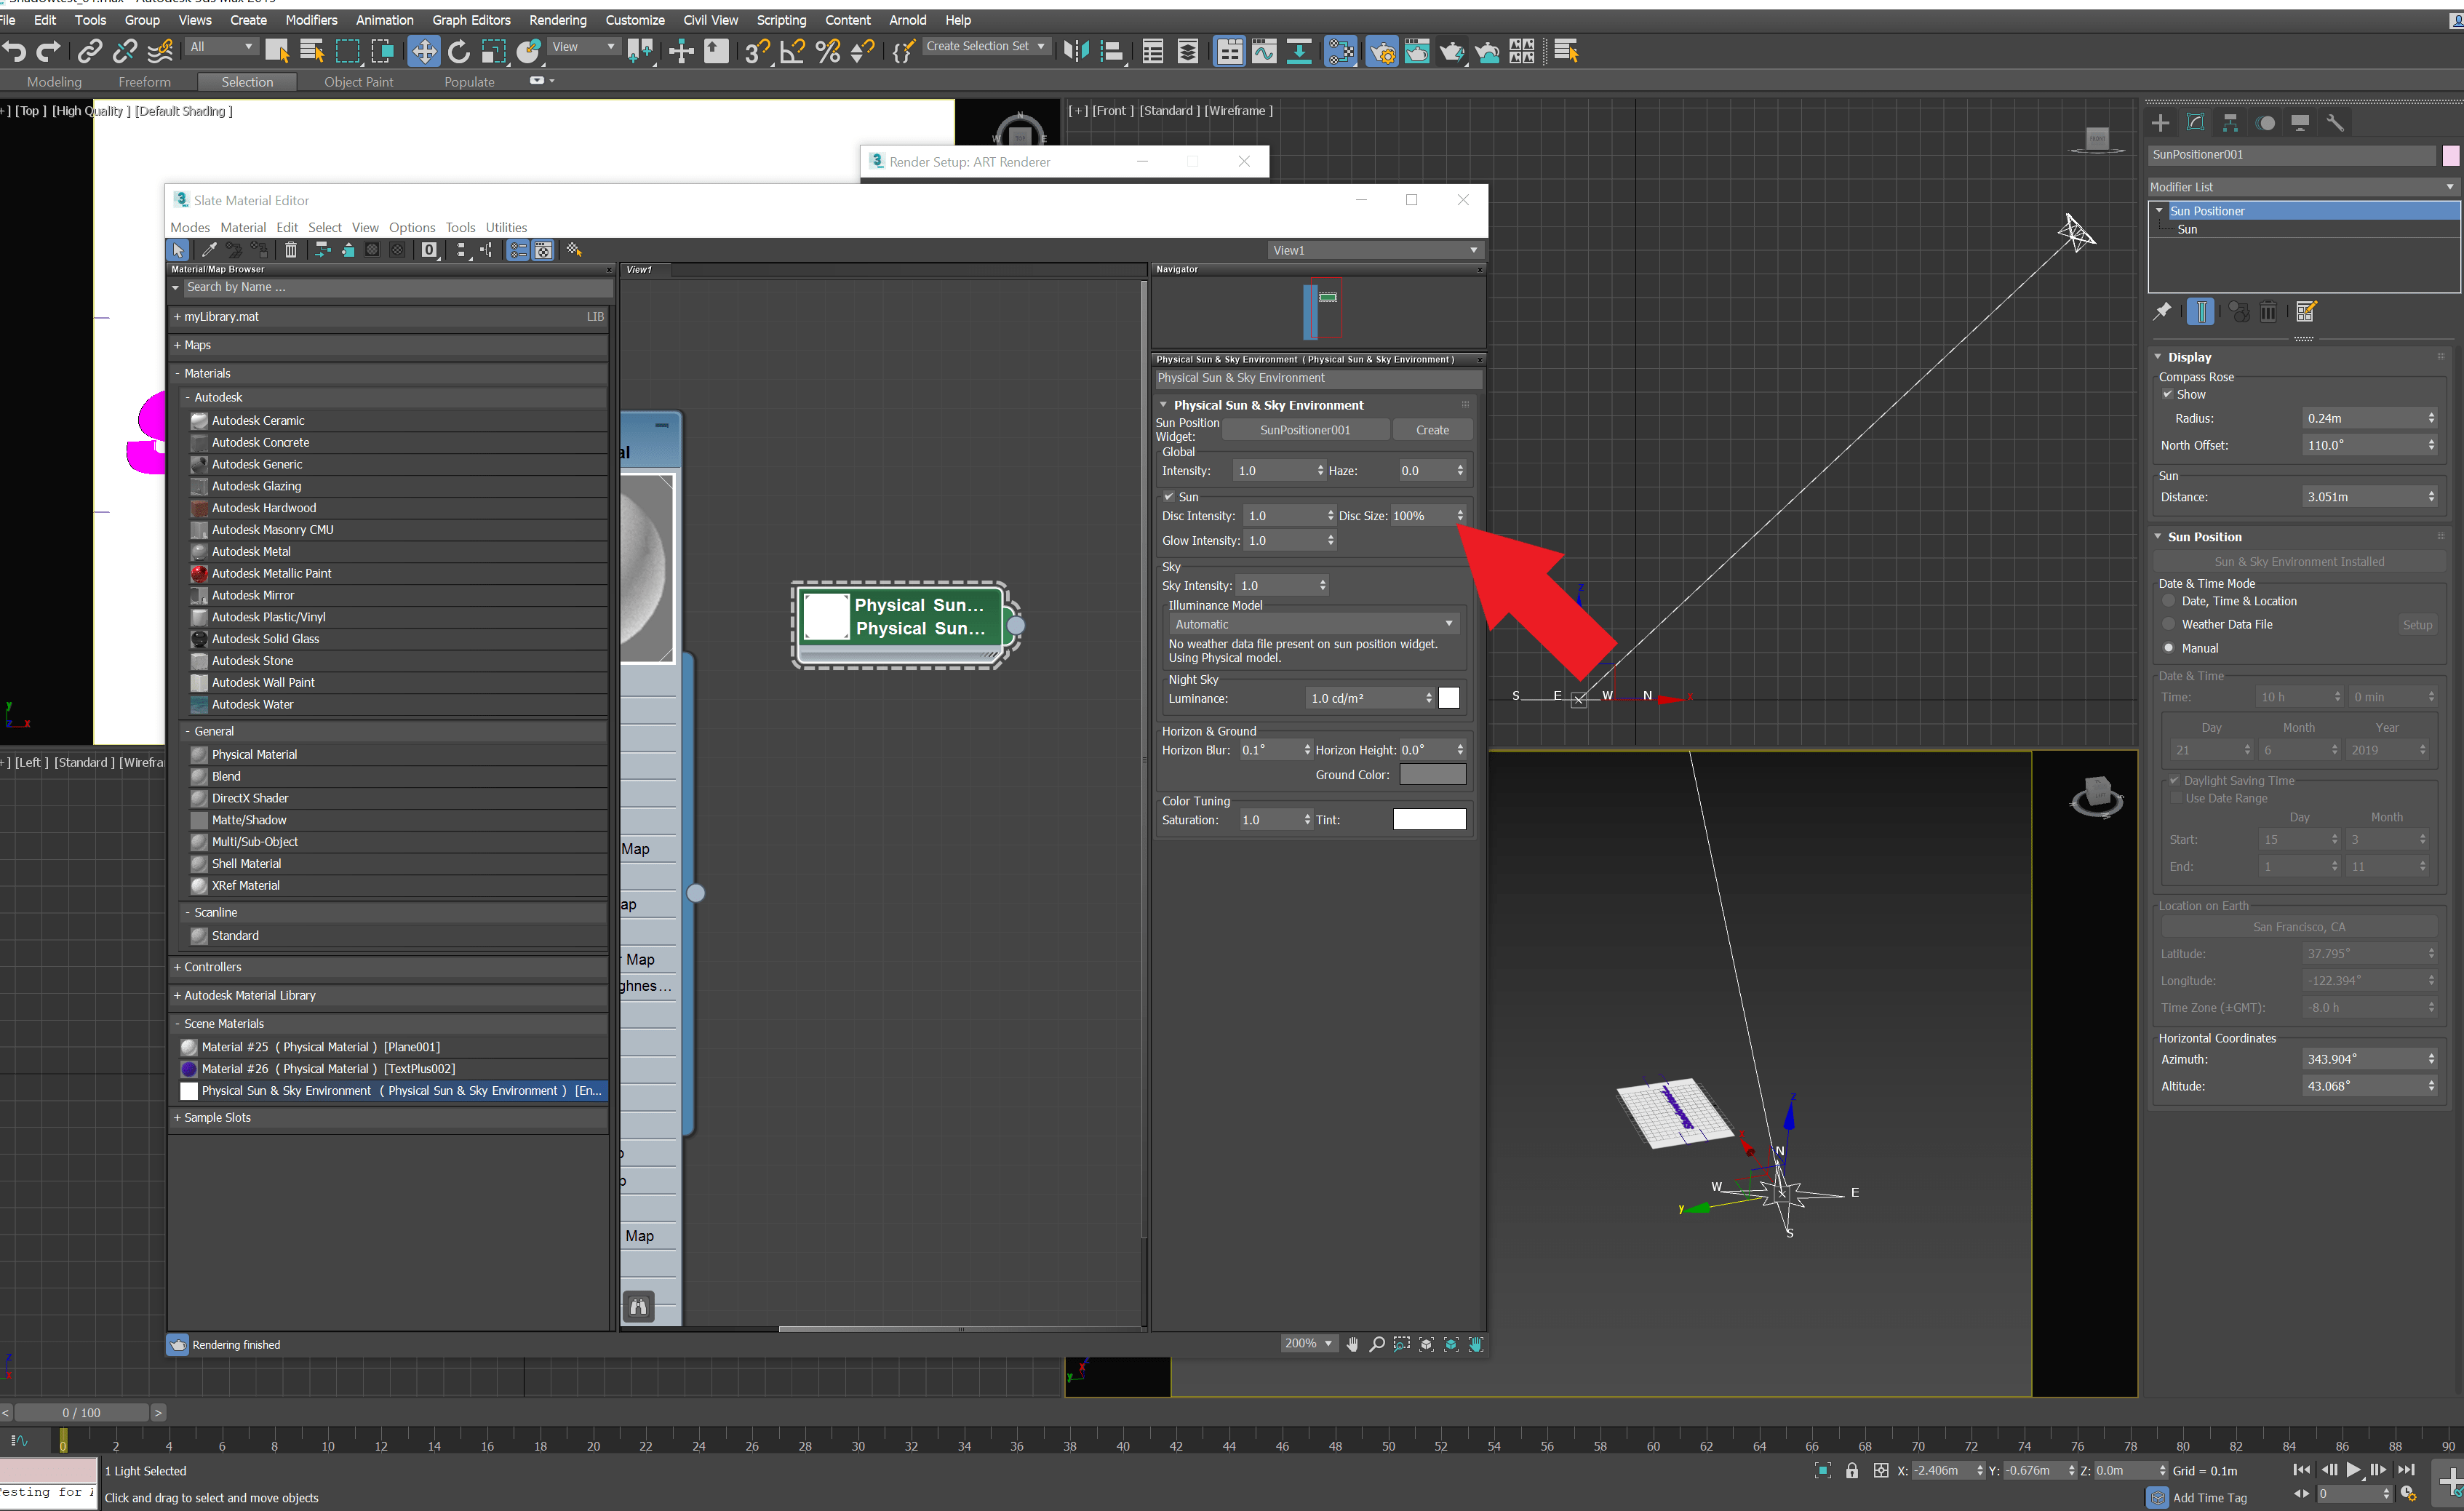Open the Rendering menu
This screenshot has height=1511, width=2464.
[x=557, y=20]
